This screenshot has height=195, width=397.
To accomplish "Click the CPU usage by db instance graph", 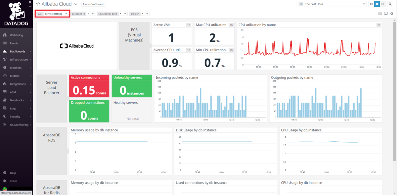I will [x=331, y=151].
